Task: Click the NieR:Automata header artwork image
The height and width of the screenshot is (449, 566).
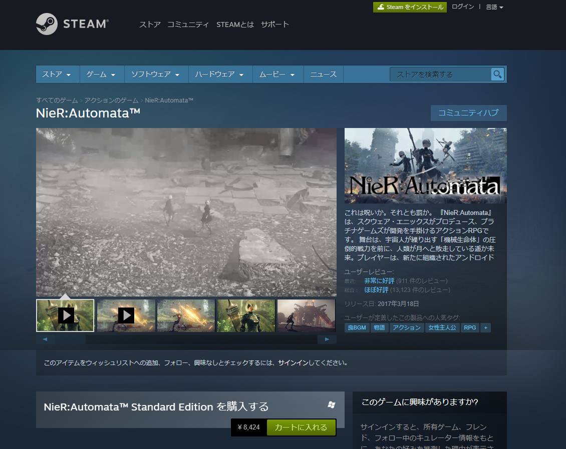Action: 426,166
